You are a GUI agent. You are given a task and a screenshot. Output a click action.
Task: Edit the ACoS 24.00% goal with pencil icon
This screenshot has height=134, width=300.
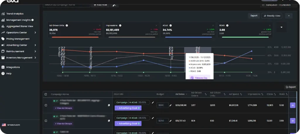153,118
